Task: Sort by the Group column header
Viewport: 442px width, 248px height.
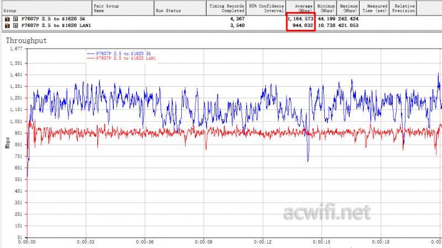Action: tap(47, 8)
